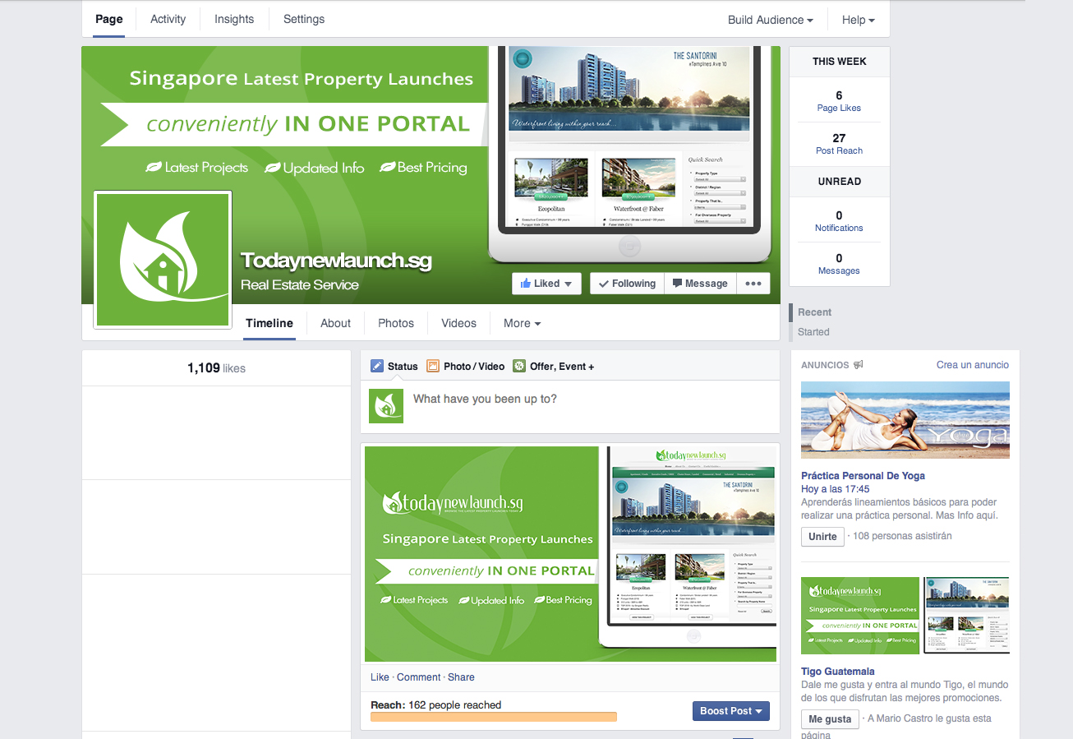This screenshot has width=1073, height=739.
Task: Select the Status composer option
Action: click(394, 367)
